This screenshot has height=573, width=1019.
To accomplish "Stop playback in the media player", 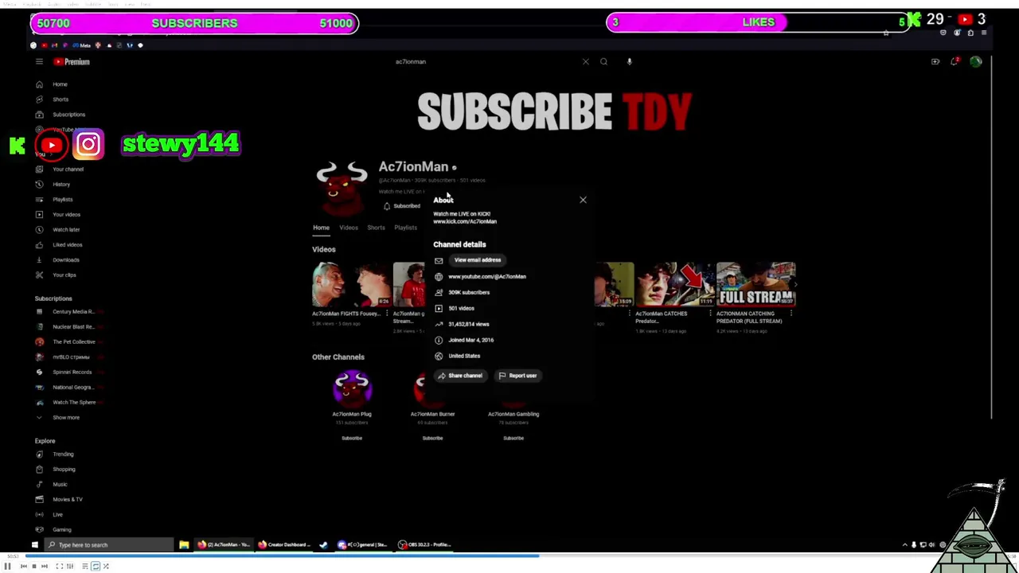I will click(x=33, y=567).
